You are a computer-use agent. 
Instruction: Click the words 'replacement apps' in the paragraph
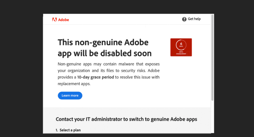(74, 84)
